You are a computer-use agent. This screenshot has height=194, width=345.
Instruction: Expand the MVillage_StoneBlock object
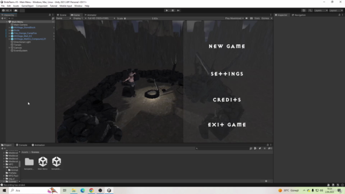[9, 27]
